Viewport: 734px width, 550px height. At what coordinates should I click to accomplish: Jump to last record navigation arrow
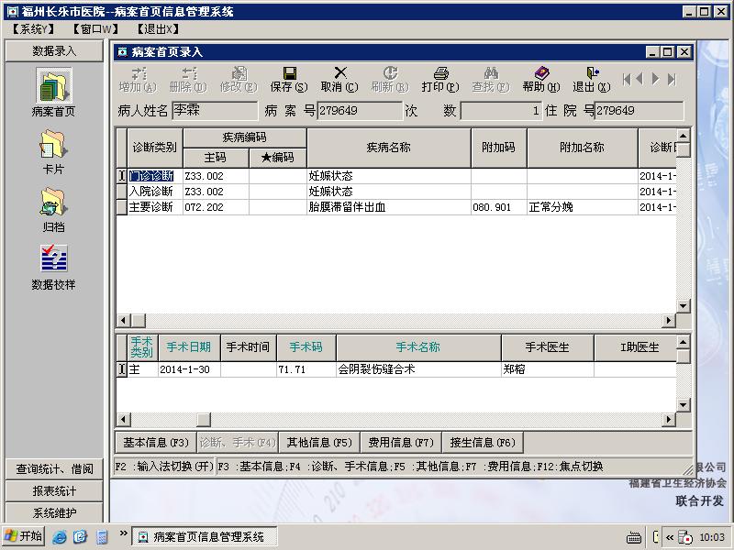672,79
